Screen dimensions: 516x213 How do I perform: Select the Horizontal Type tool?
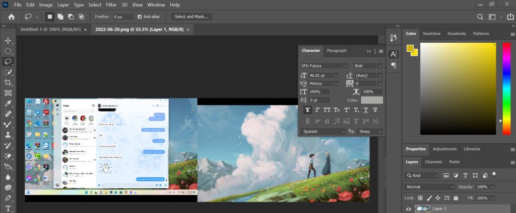pos(8,208)
